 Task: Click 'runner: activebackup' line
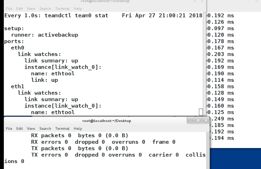[45, 35]
